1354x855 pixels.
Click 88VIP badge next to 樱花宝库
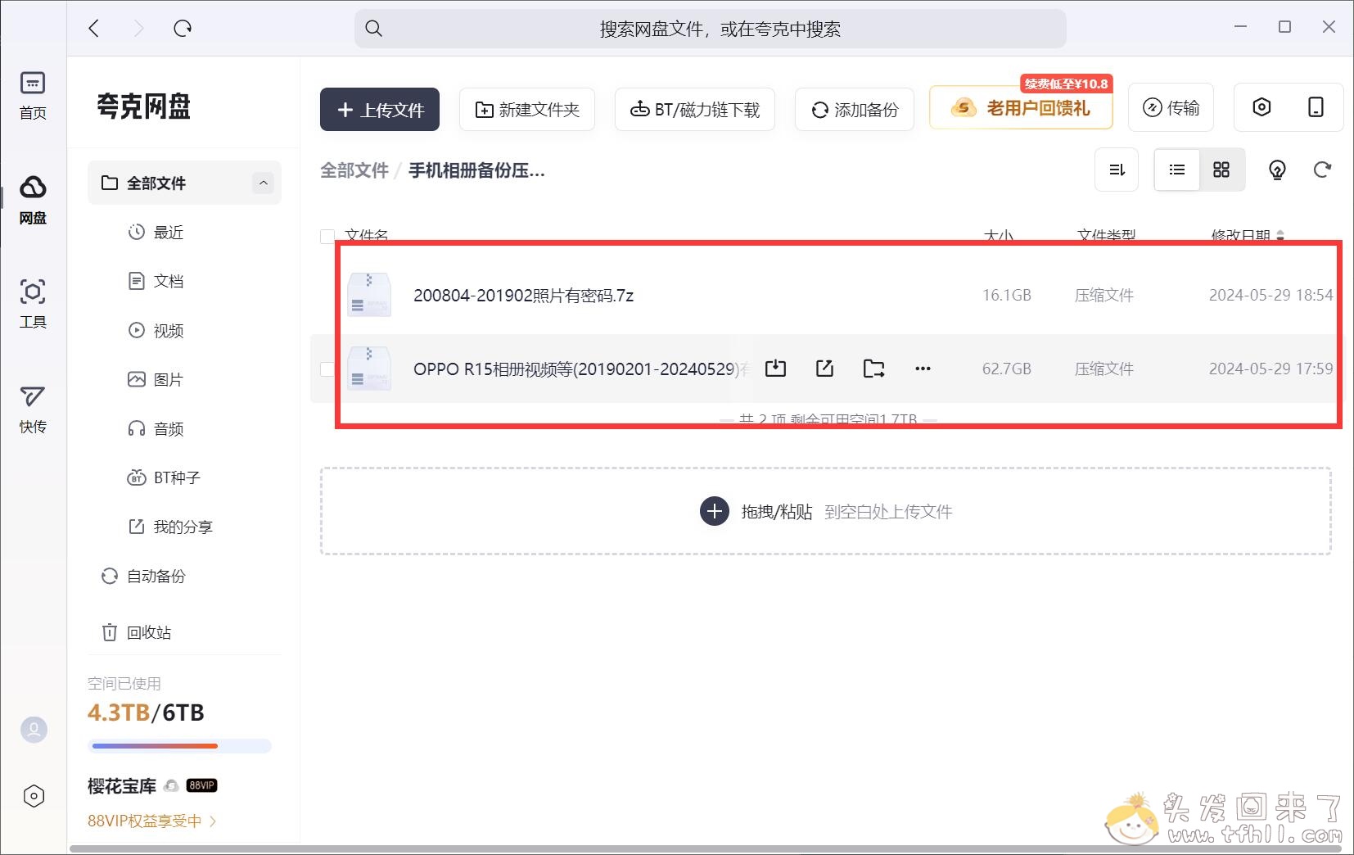click(201, 785)
